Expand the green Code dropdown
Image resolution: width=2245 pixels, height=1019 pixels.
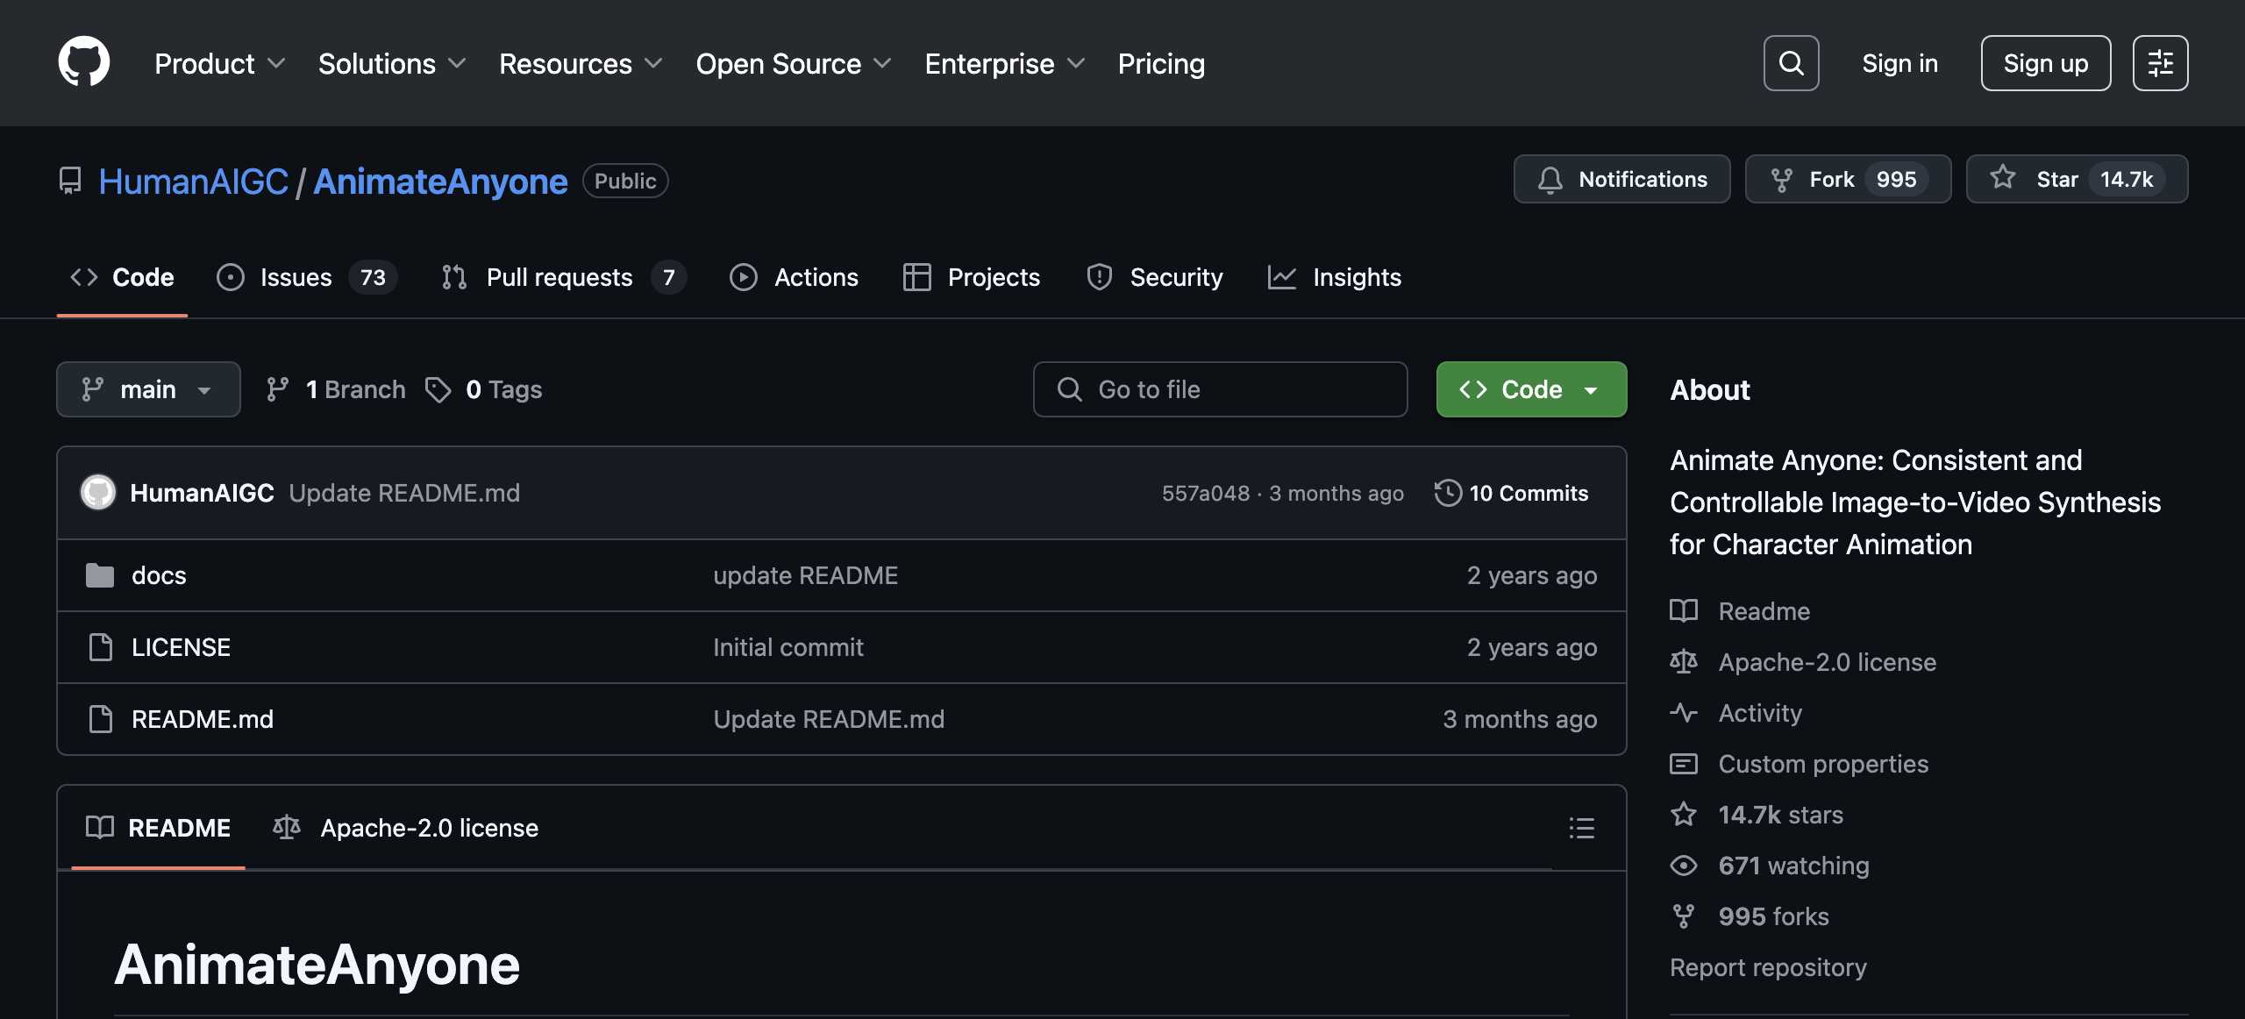[1531, 389]
